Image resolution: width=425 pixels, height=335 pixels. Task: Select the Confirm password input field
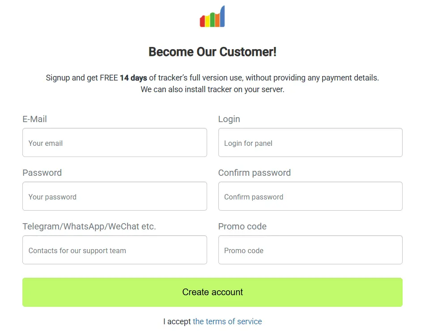click(310, 196)
